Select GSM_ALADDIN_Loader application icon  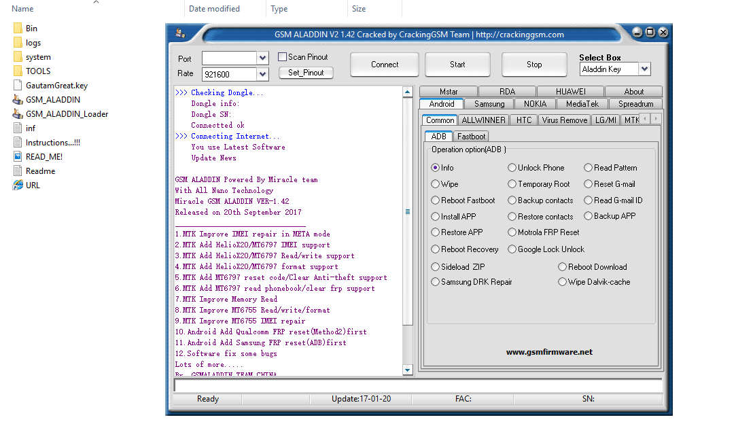18,113
